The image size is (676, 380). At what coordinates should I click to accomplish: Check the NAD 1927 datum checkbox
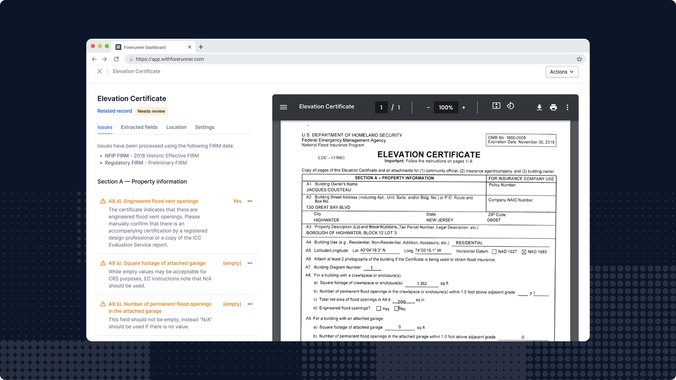click(x=494, y=252)
